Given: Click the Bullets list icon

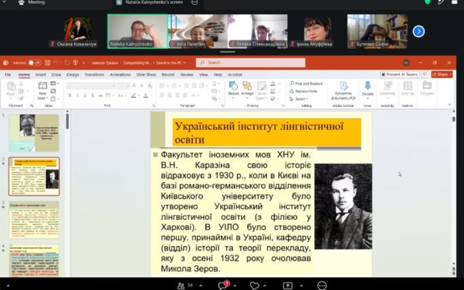Looking at the screenshot, I should (x=162, y=86).
